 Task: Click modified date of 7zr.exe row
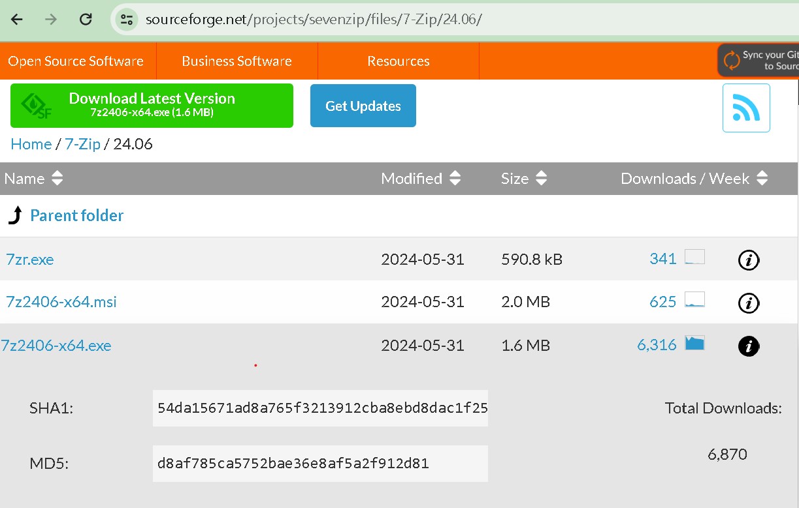click(423, 260)
